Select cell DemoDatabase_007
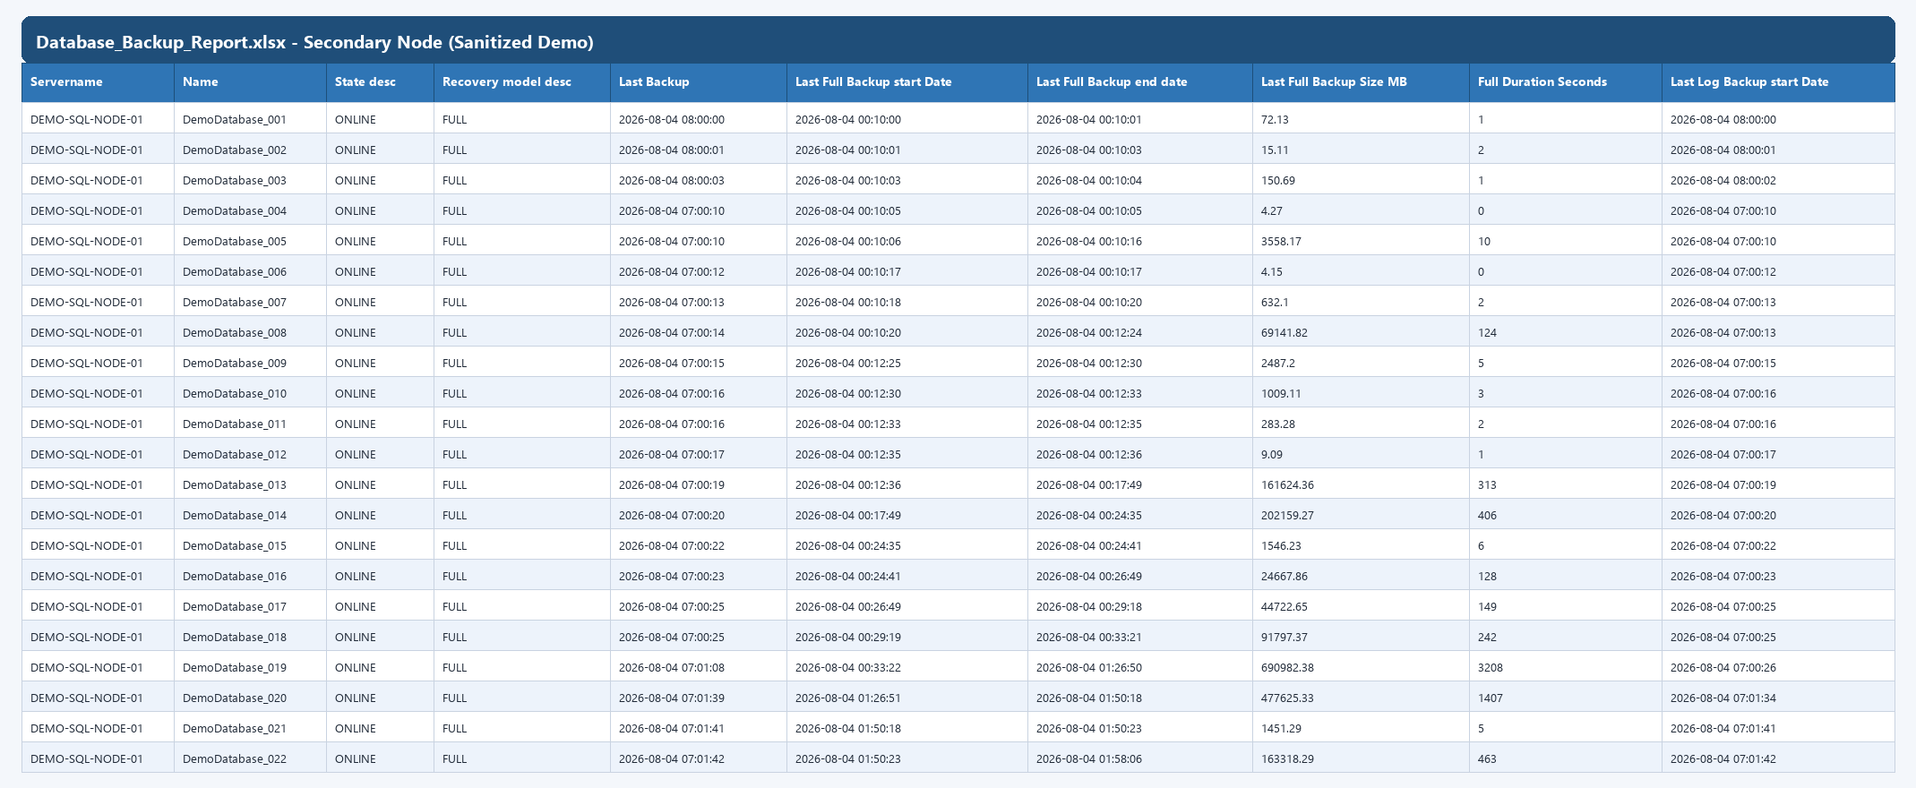This screenshot has height=788, width=1916. click(x=250, y=302)
